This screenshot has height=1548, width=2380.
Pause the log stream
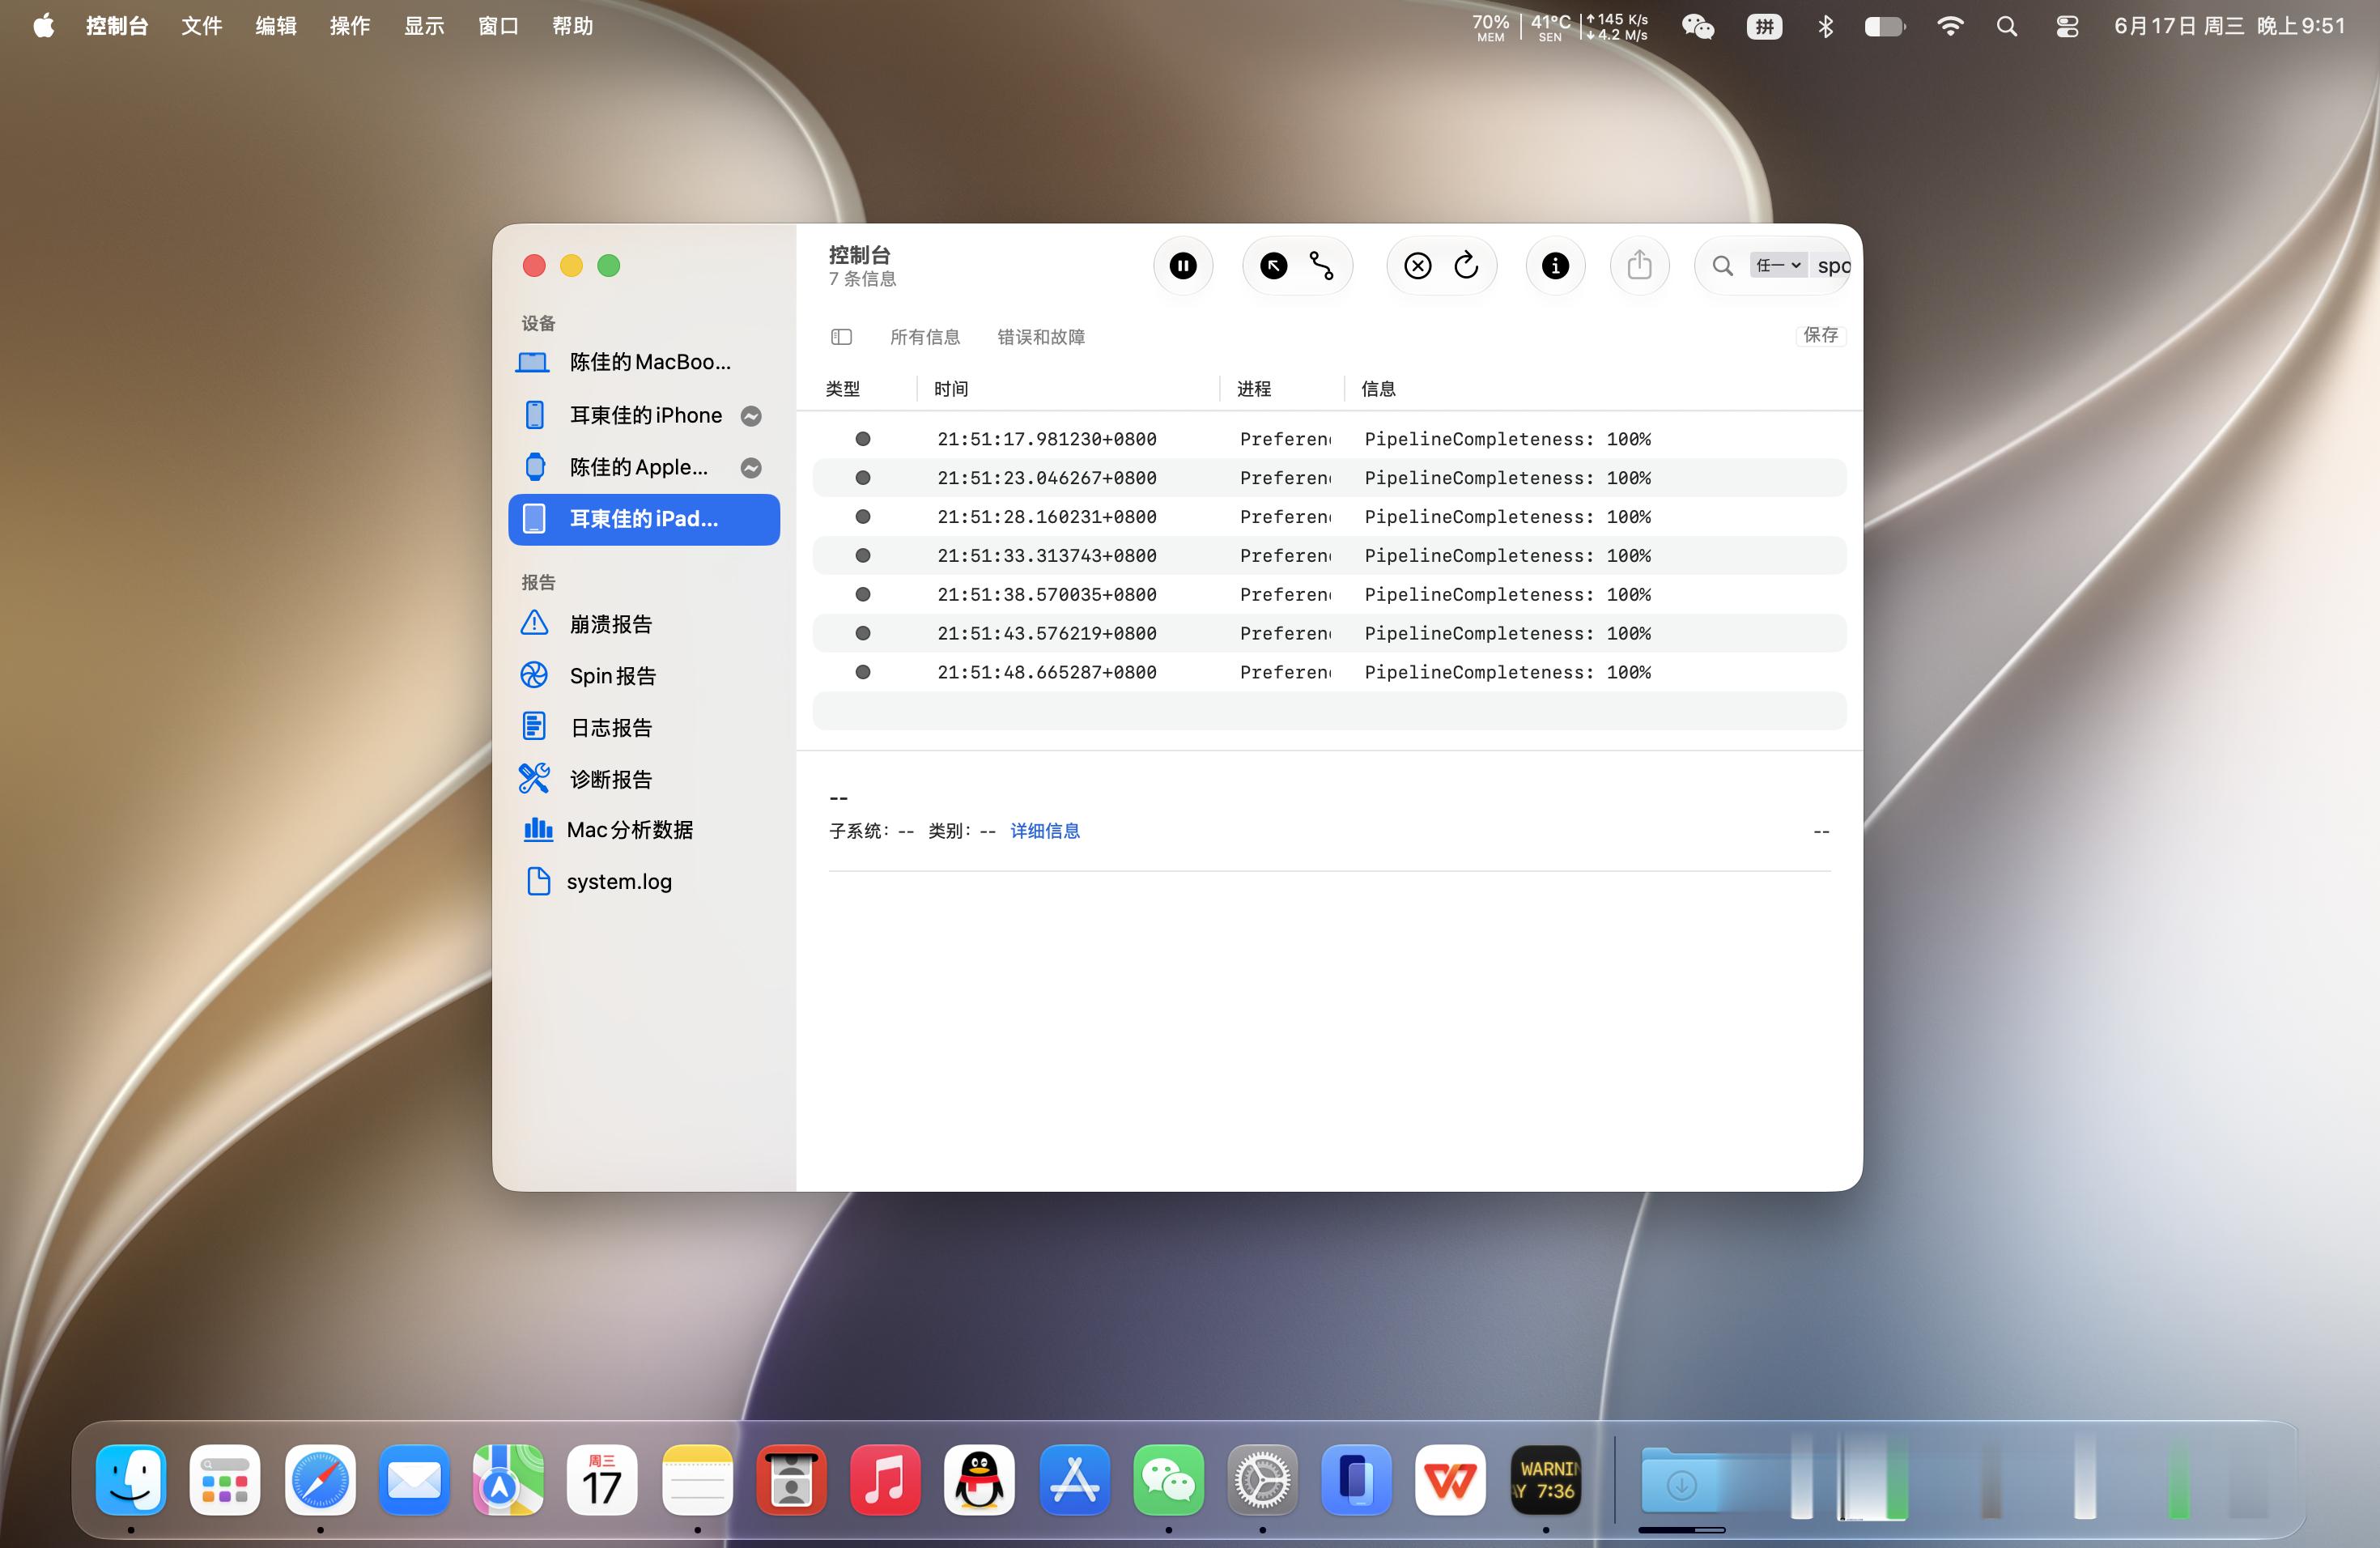coord(1183,266)
